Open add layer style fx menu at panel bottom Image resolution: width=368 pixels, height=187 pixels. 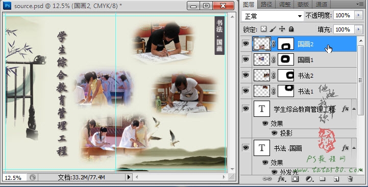click(282, 179)
